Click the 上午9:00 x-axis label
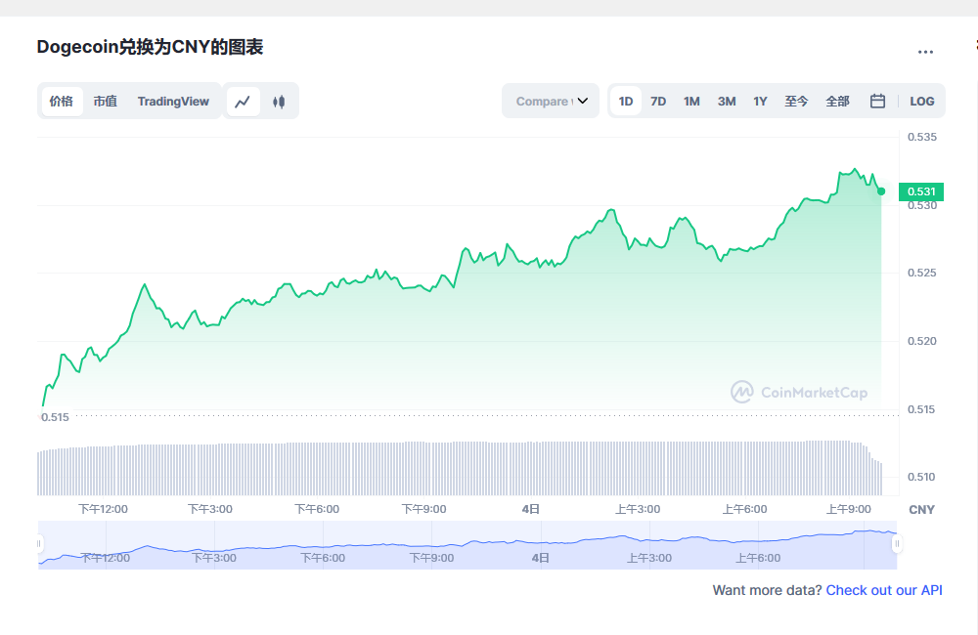Image resolution: width=978 pixels, height=635 pixels. [x=849, y=509]
